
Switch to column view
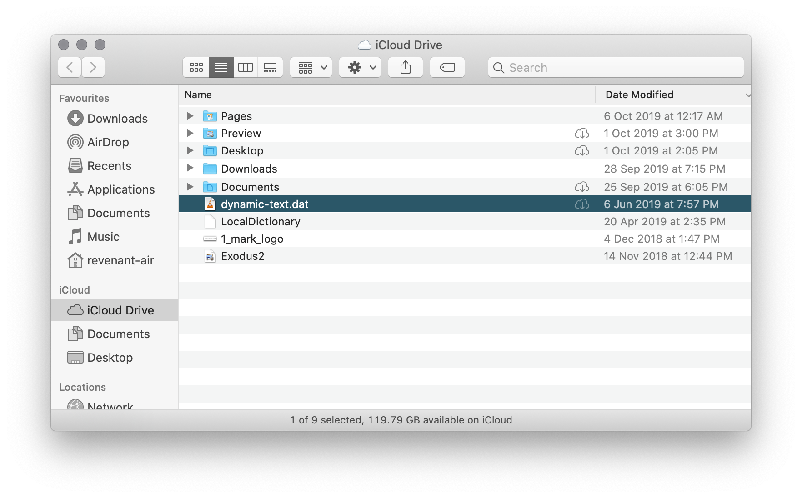click(x=246, y=67)
